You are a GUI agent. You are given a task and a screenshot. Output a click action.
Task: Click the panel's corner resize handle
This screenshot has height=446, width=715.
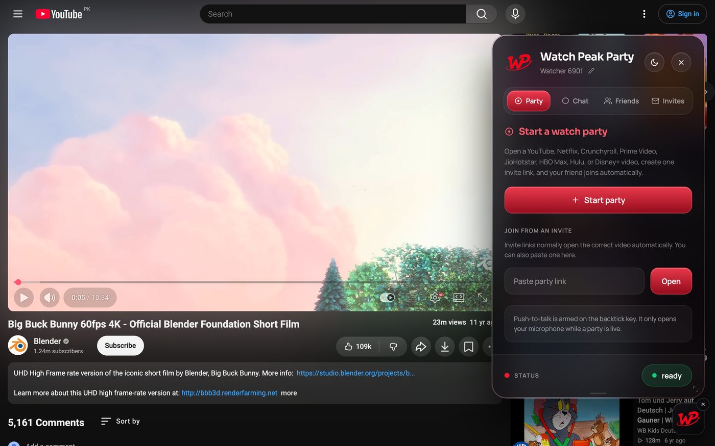(x=695, y=389)
